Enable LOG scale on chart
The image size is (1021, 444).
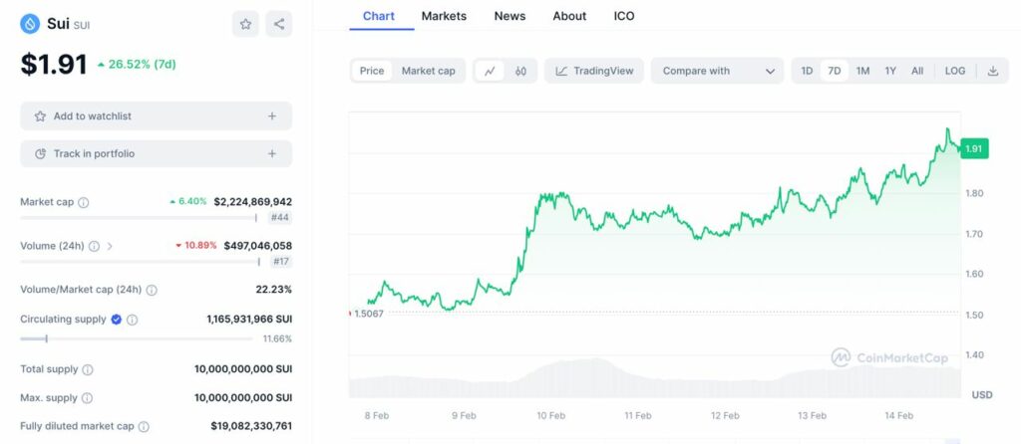[955, 71]
